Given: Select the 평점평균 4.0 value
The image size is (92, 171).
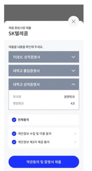Looking at the screenshot, I should click(x=73, y=103).
